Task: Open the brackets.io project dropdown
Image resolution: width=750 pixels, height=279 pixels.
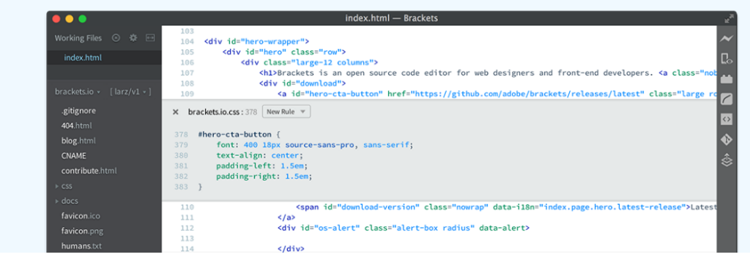Action: tap(78, 92)
